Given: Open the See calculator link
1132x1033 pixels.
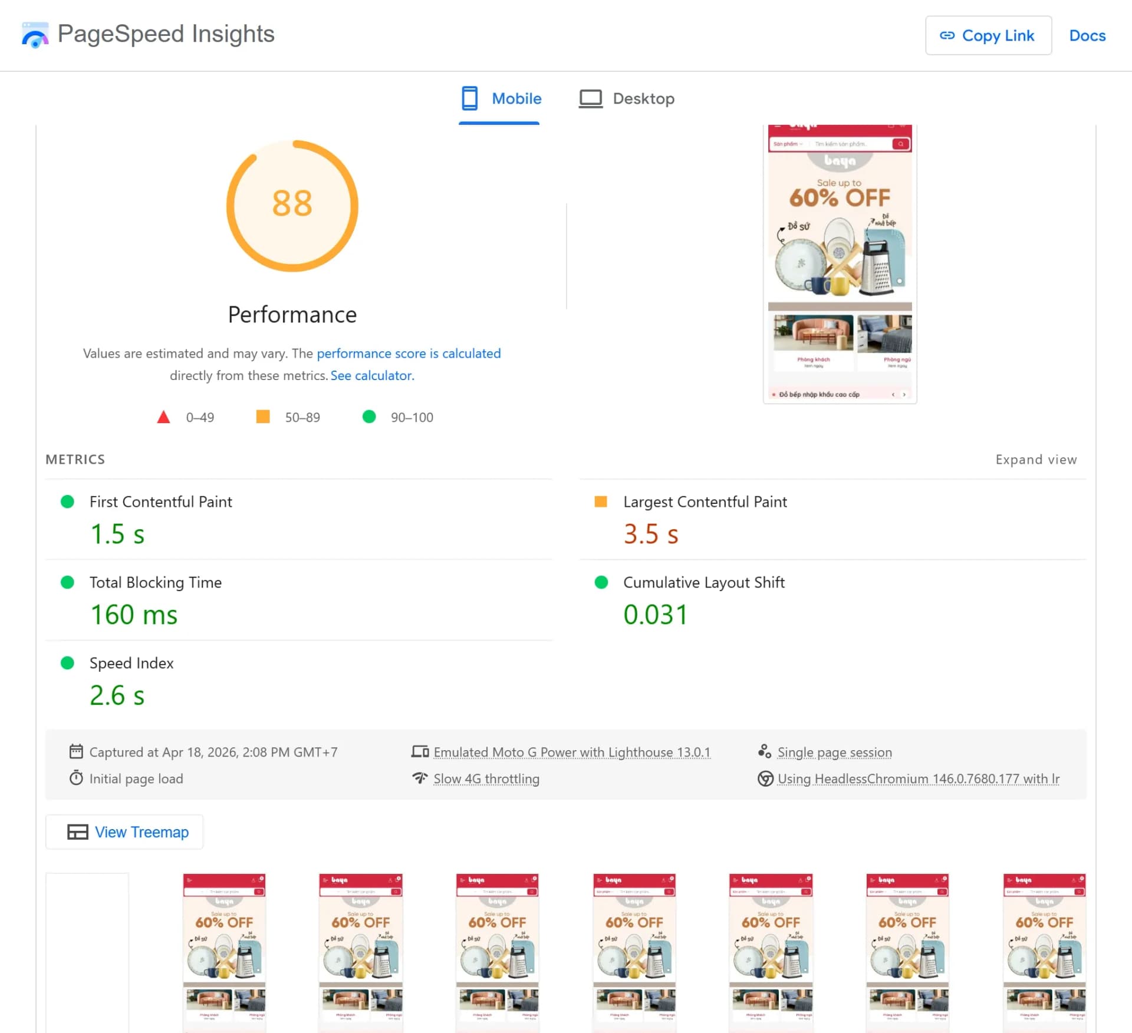Looking at the screenshot, I should pyautogui.click(x=372, y=375).
